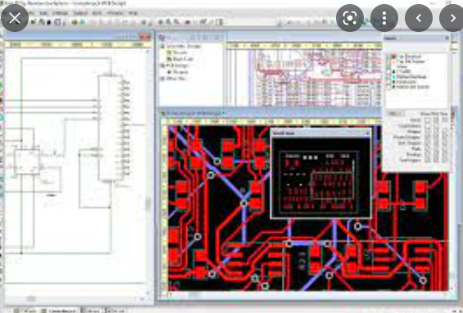This screenshot has width=463, height=313.
Task: Open the Window menu in the menu bar
Action: coord(115,13)
